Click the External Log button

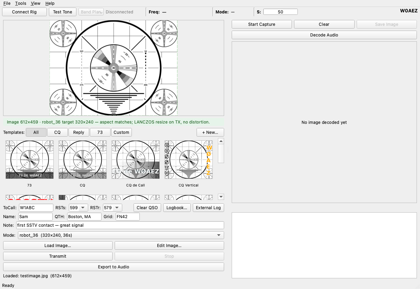(208, 208)
